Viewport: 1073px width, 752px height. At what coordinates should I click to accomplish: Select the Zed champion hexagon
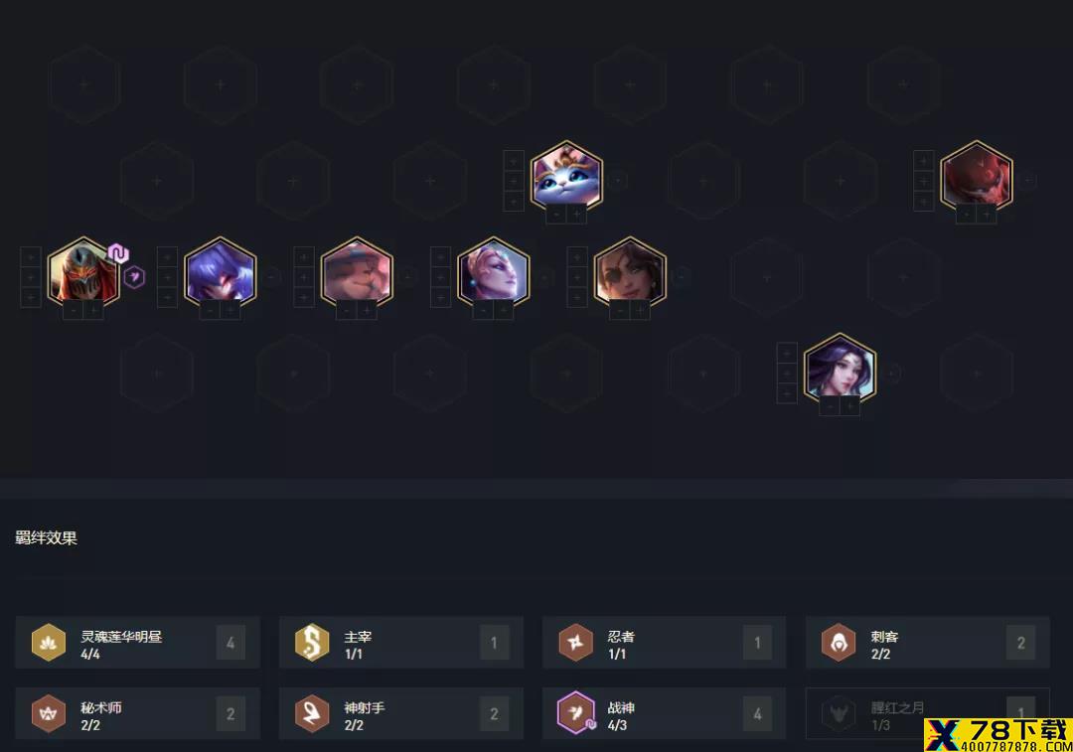tap(83, 272)
